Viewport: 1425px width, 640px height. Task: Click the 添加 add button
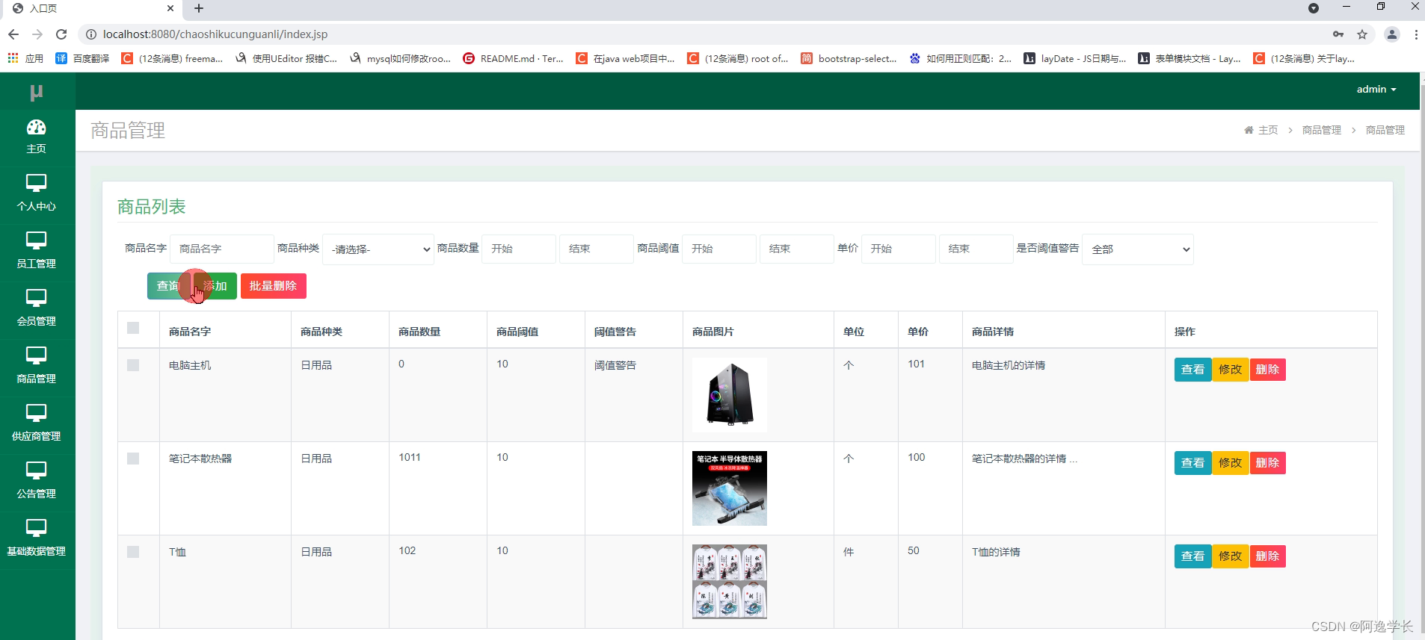(x=215, y=286)
